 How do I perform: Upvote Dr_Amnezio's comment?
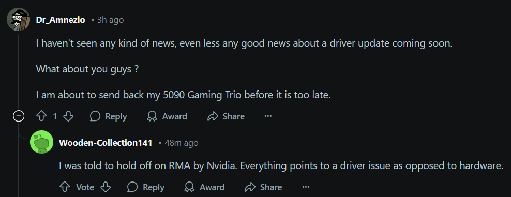click(x=41, y=116)
